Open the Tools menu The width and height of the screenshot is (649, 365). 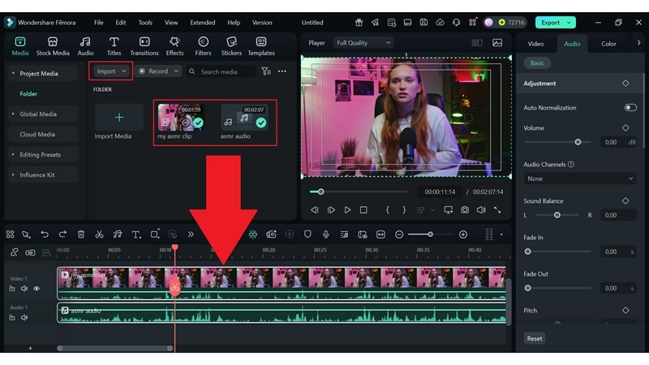[145, 23]
